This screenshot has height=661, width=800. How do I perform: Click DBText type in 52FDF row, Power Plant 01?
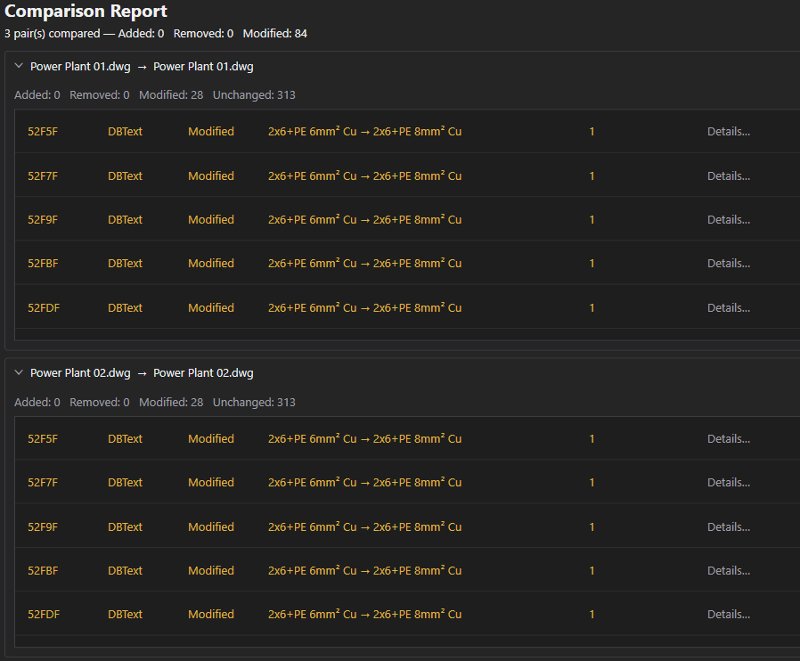125,308
